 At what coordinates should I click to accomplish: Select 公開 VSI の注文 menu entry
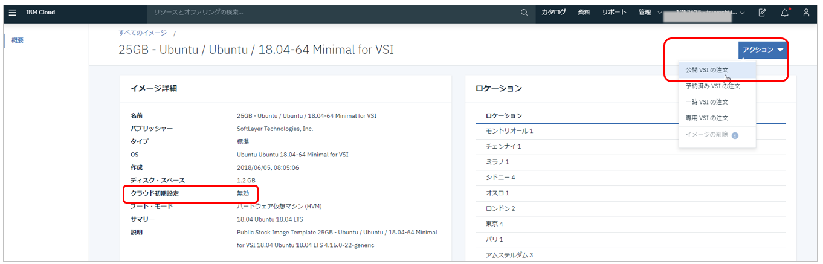coord(717,70)
